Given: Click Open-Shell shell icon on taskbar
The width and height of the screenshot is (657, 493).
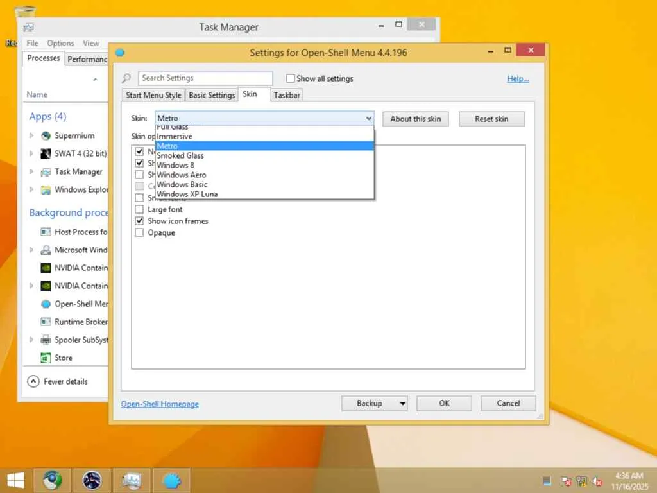Looking at the screenshot, I should coord(172,480).
